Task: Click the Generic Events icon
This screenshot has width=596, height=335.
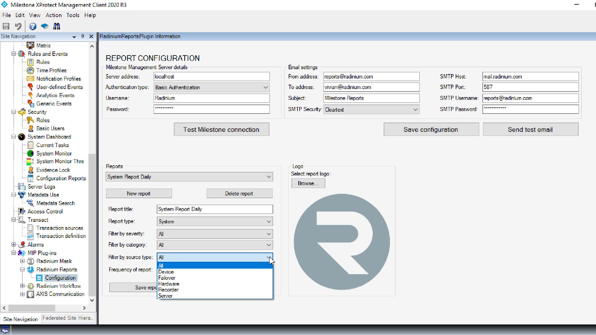Action: pyautogui.click(x=30, y=104)
